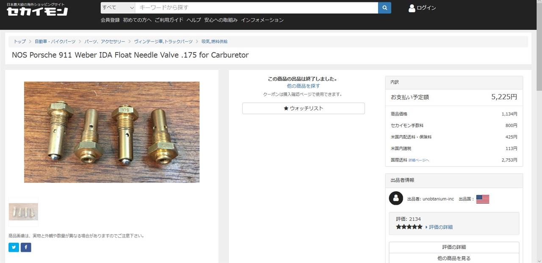Click the セカイモン手数料 value 800円
The image size is (542, 263).
click(x=511, y=125)
